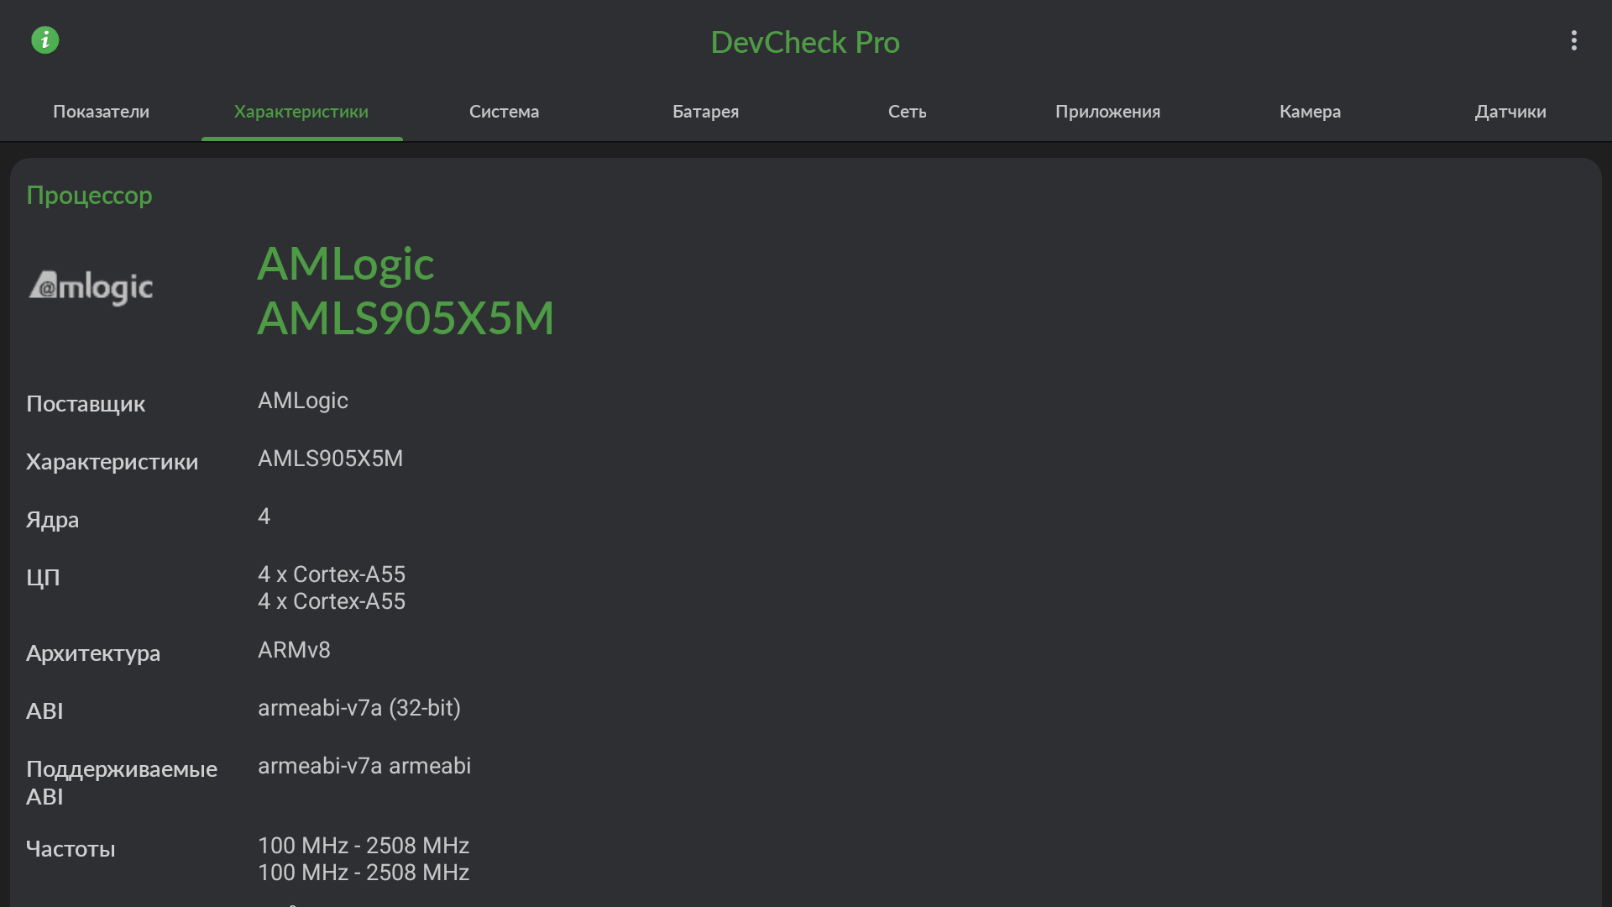Open the three-dot overflow menu

click(1573, 40)
